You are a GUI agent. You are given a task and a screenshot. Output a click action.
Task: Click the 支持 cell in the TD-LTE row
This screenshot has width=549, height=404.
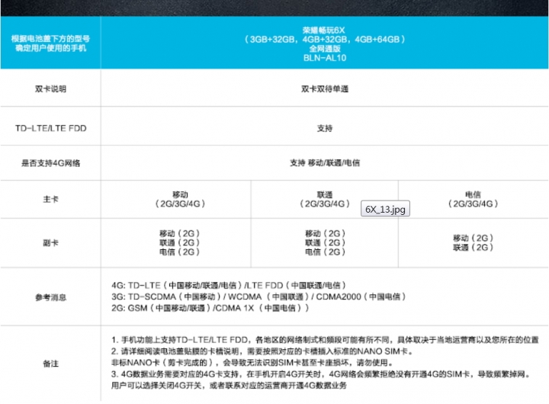(325, 128)
